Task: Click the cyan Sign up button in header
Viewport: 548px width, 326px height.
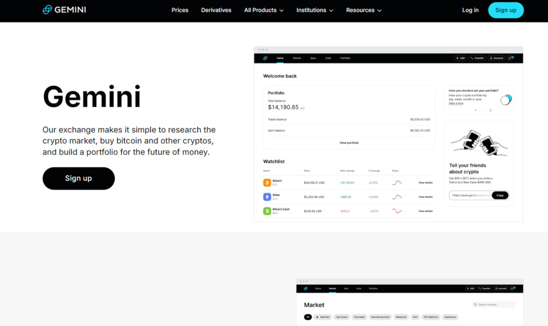Action: click(x=506, y=10)
